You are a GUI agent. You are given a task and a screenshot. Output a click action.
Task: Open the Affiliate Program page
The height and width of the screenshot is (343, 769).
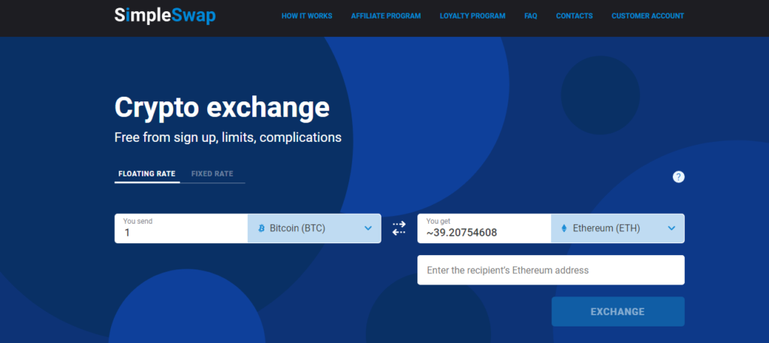[x=385, y=17]
